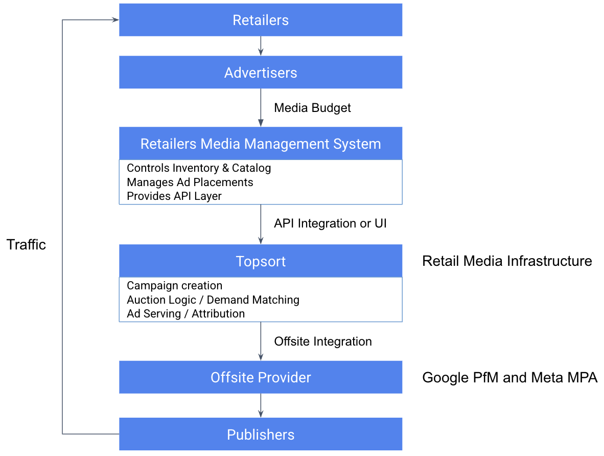Viewport: 604px width, 456px height.
Task: Click the Publishers block
Action: 261,434
